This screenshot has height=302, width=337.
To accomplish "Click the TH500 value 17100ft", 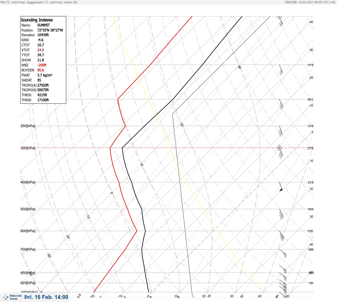I will [x=43, y=100].
